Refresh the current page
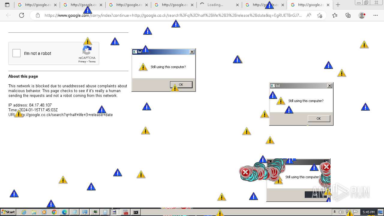This screenshot has height=216, width=384. pos(22,15)
